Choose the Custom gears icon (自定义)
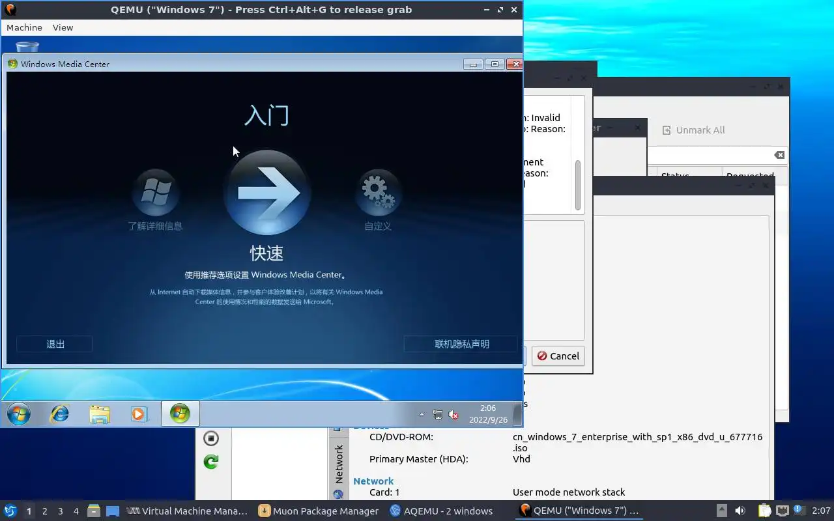 tap(378, 192)
